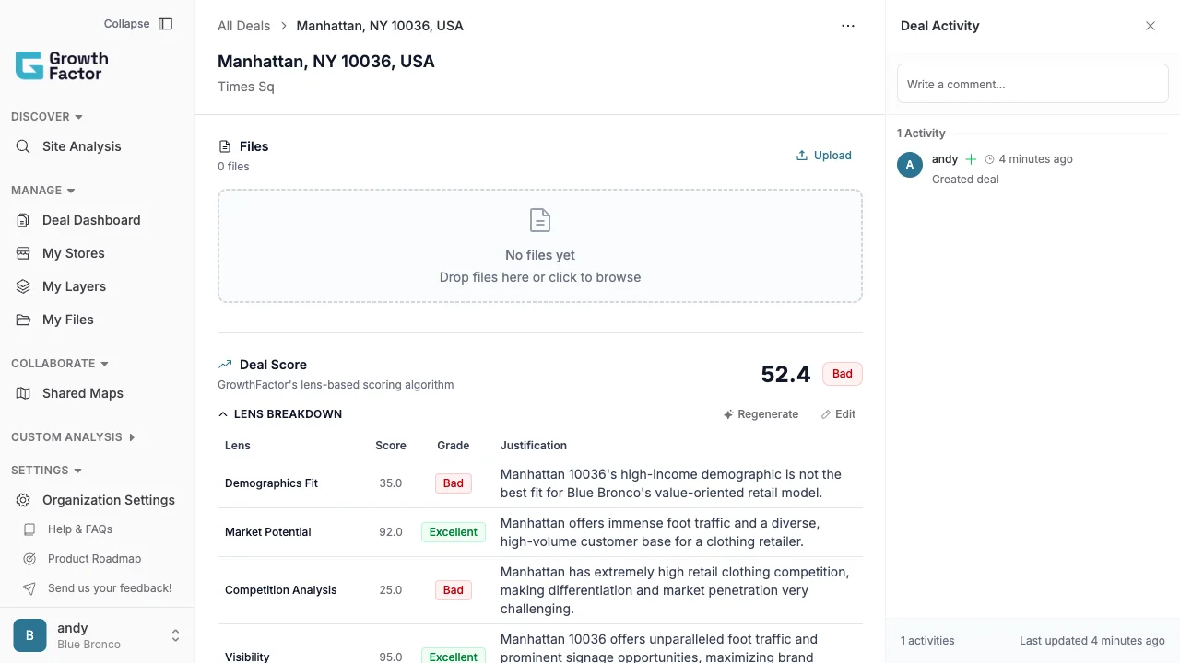Open Deal Dashboard via its sidebar icon
This screenshot has height=663, width=1180.
pos(22,220)
